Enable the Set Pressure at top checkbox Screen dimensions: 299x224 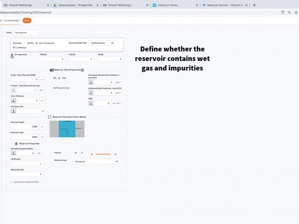coord(51,88)
